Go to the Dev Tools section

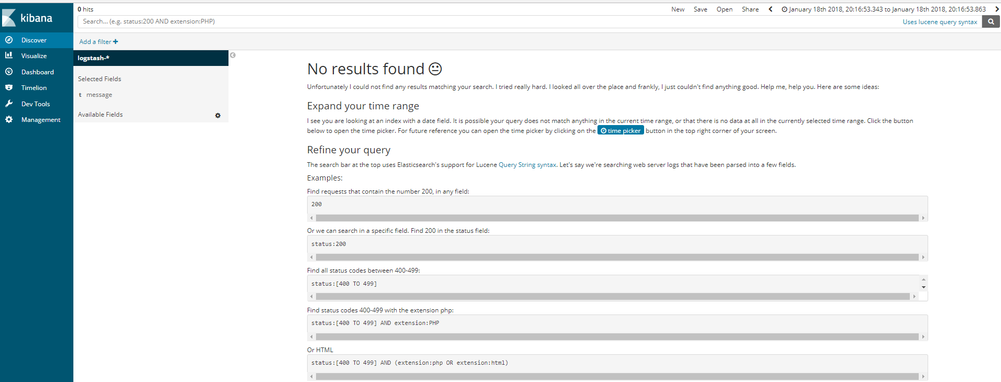(x=36, y=104)
